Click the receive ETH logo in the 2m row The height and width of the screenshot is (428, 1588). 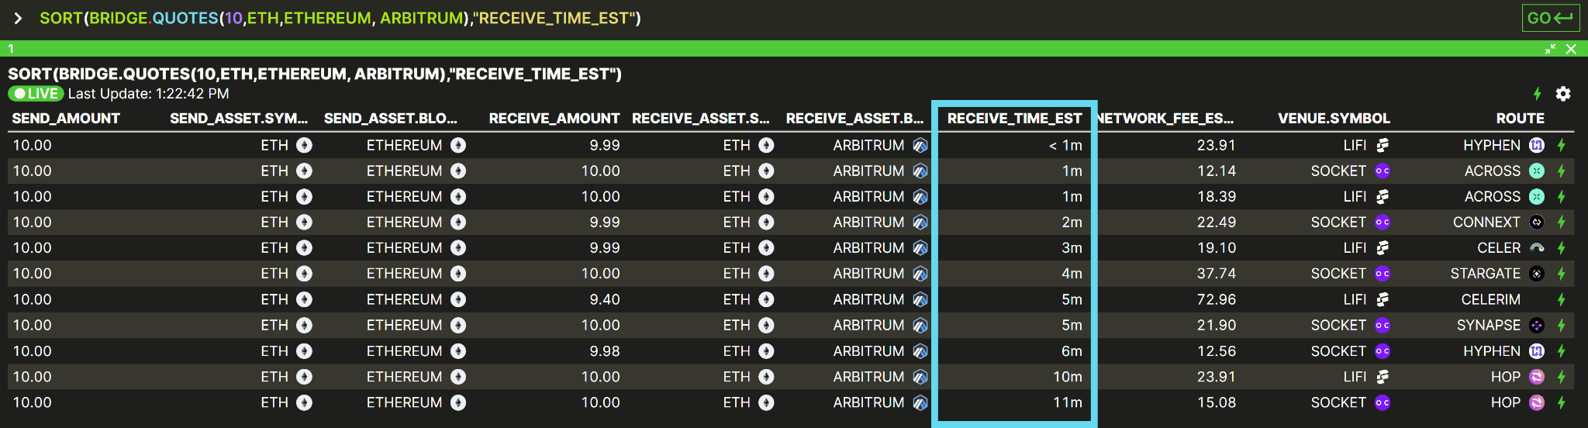767,223
